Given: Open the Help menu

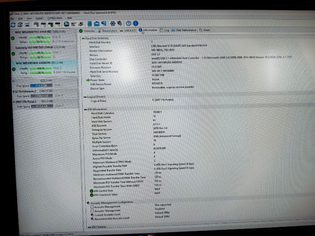Looking at the screenshot, I should click(x=70, y=18).
